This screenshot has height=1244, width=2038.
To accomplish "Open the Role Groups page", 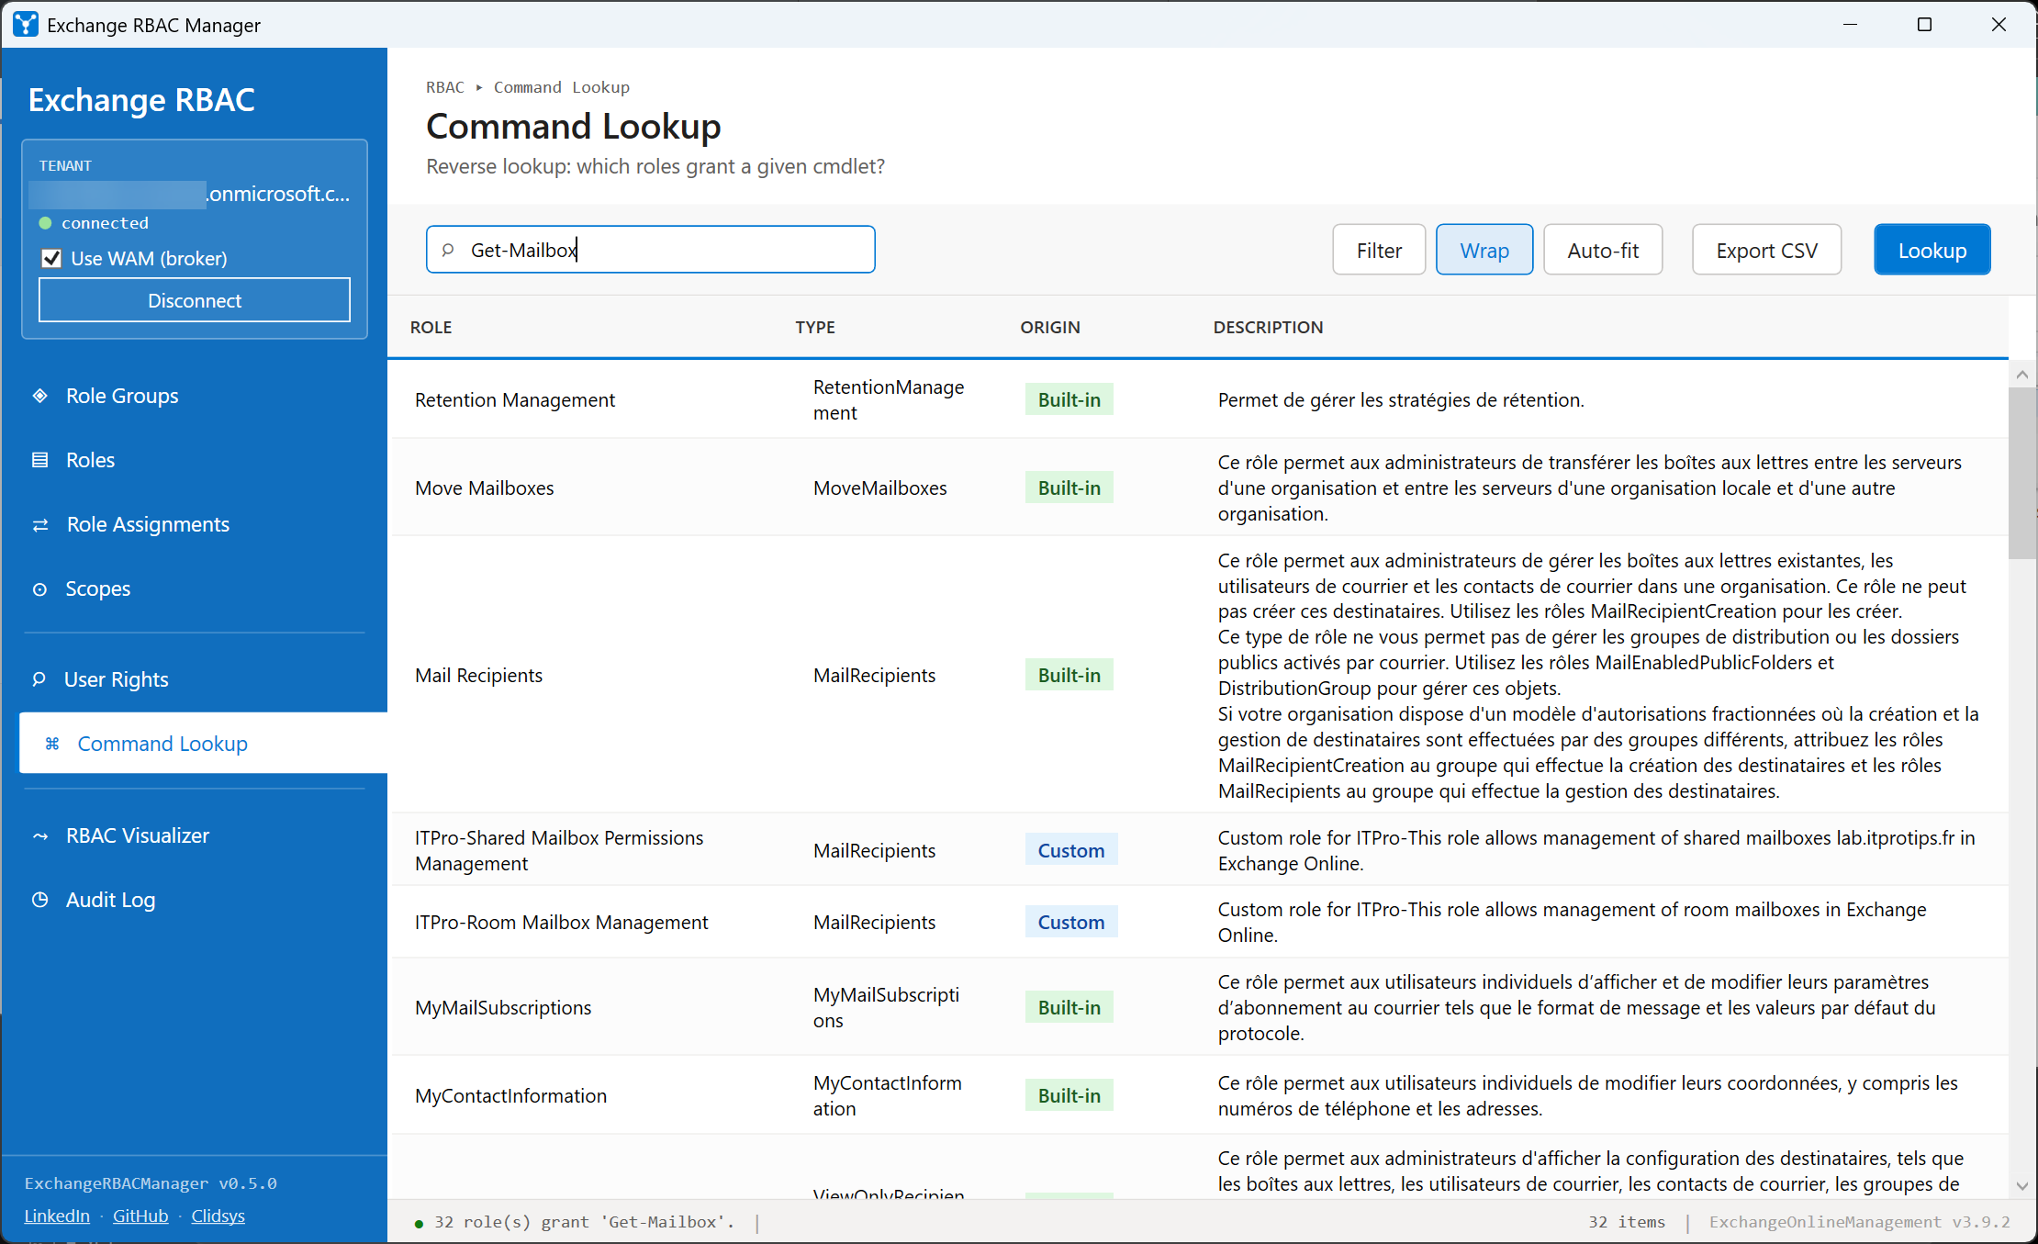I will point(122,396).
